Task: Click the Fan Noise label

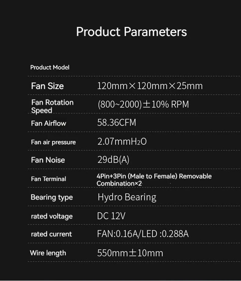Action: click(48, 160)
